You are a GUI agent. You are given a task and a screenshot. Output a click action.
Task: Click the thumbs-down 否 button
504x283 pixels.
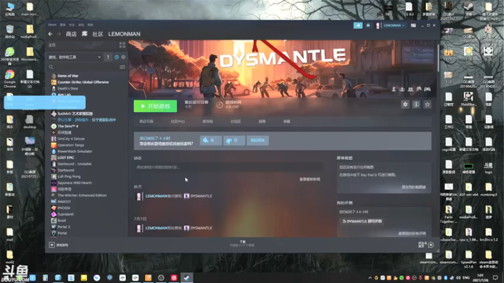(x=234, y=140)
